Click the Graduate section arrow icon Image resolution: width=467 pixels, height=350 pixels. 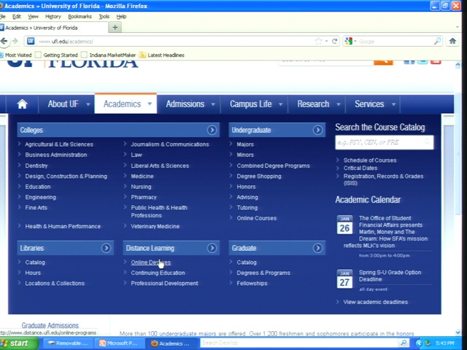[x=317, y=248]
